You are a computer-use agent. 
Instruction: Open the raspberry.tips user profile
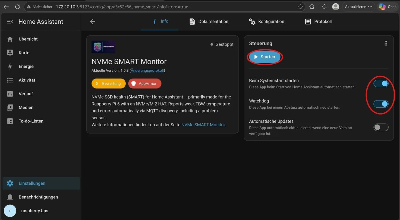click(x=41, y=211)
